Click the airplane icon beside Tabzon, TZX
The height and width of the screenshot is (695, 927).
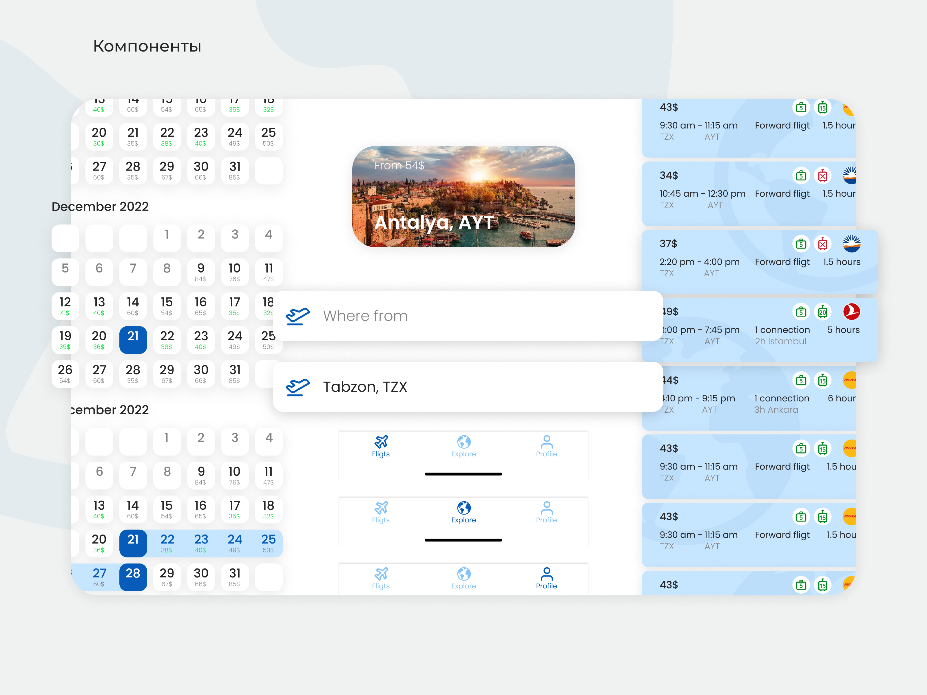(x=298, y=387)
